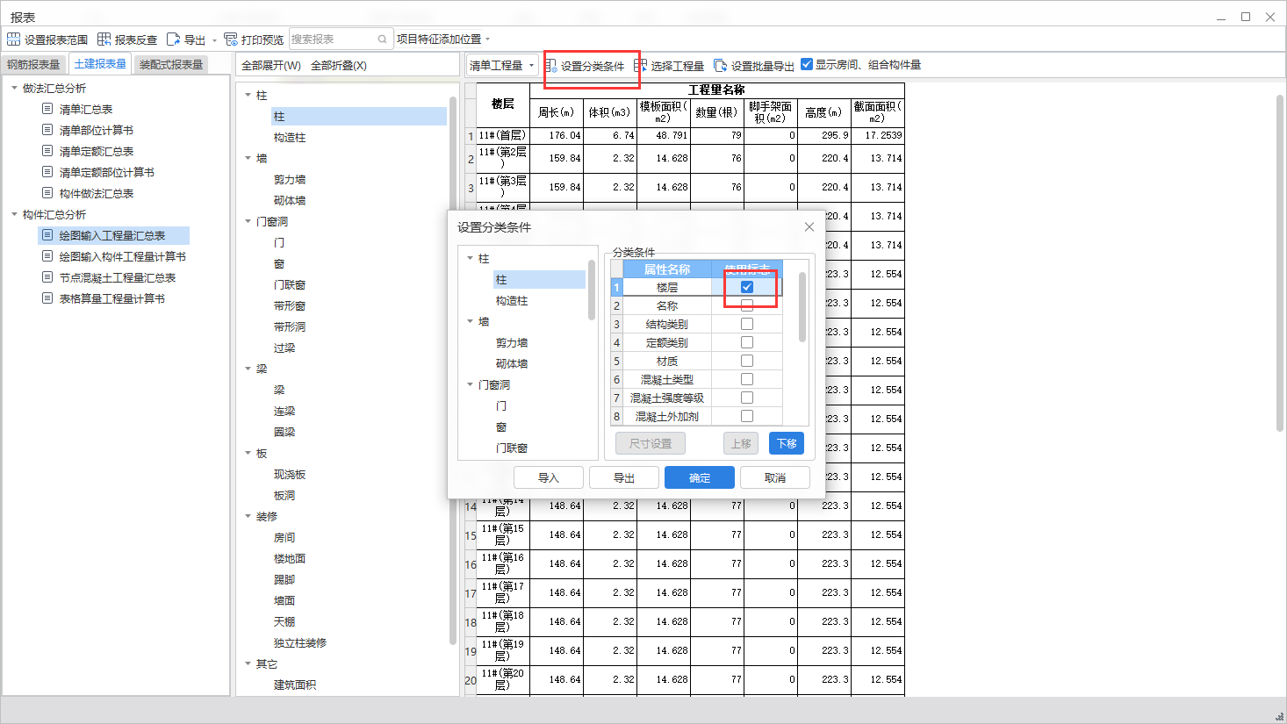This screenshot has width=1287, height=724.
Task: Click 全部折叠(X)
Action: coord(339,66)
